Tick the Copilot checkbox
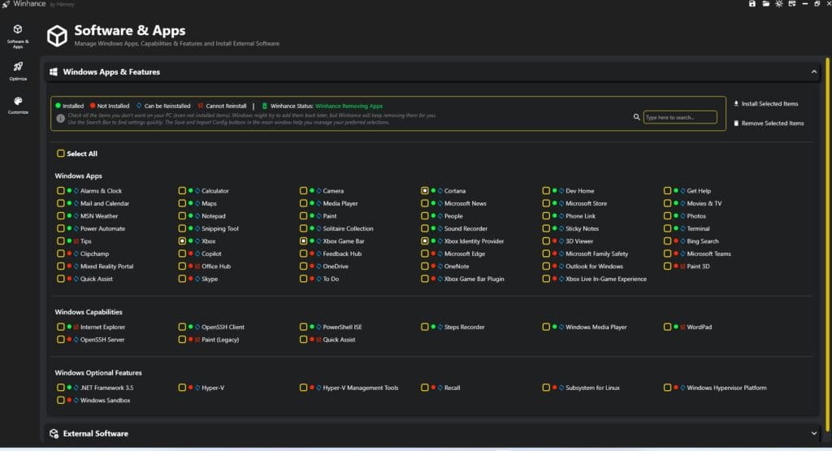The height and width of the screenshot is (451, 832). (183, 254)
